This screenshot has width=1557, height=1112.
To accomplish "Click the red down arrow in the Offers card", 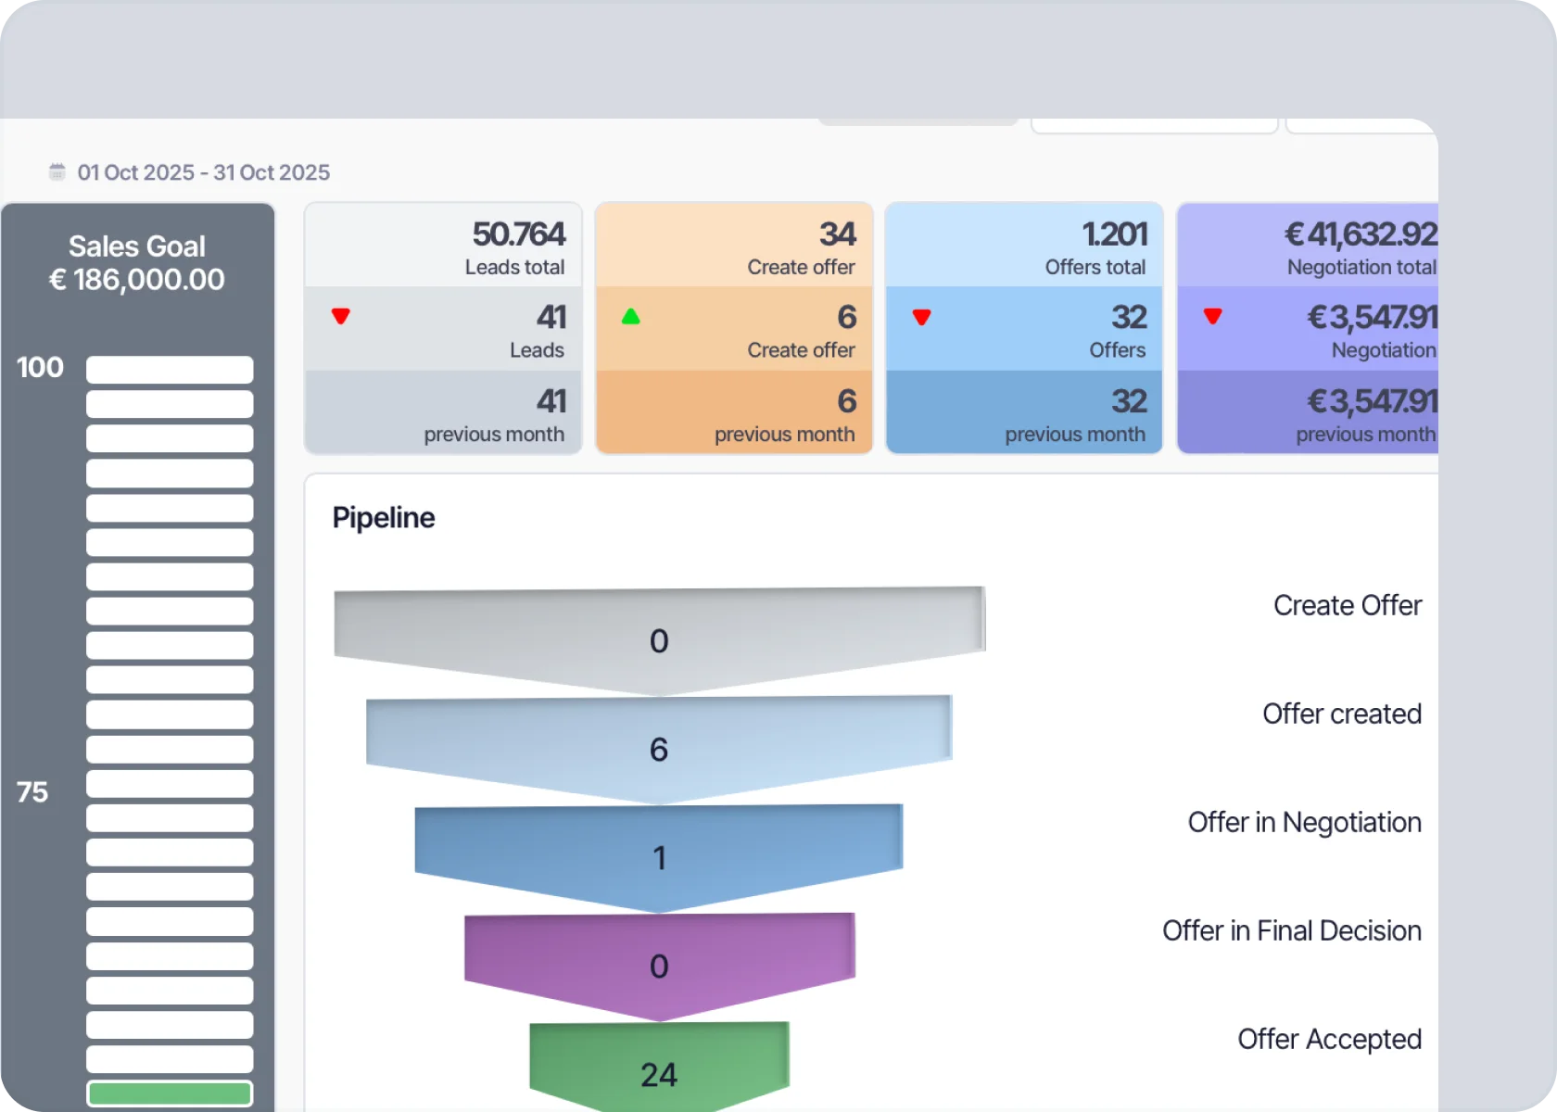I will 921,317.
